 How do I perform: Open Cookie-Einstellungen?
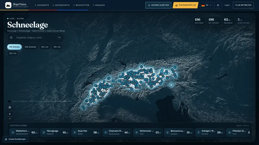click(x=15, y=139)
